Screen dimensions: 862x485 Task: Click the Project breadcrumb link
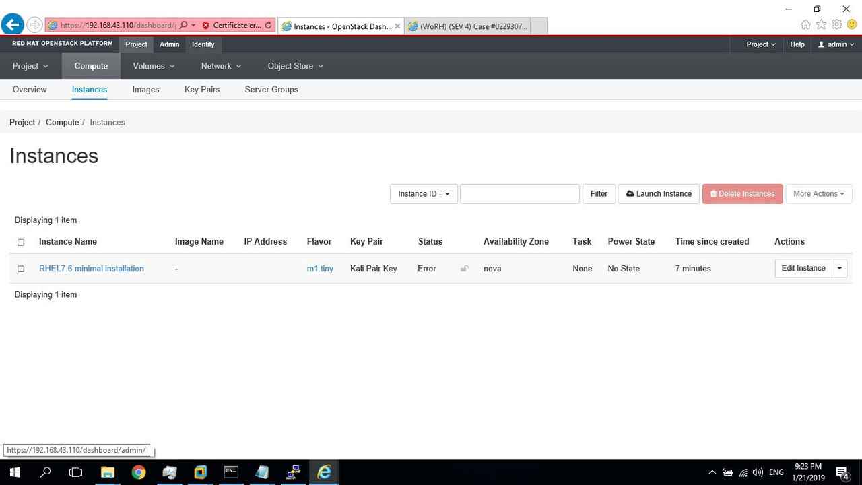pos(22,123)
